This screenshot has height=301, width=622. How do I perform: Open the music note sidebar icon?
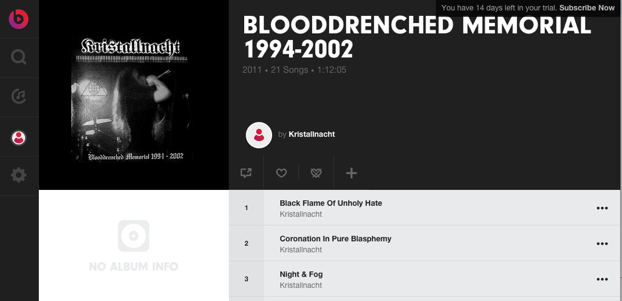pos(19,96)
